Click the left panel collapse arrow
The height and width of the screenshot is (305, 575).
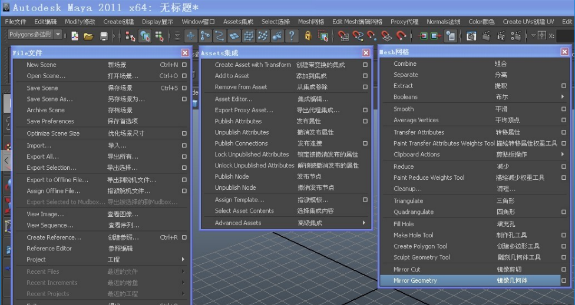(6, 160)
